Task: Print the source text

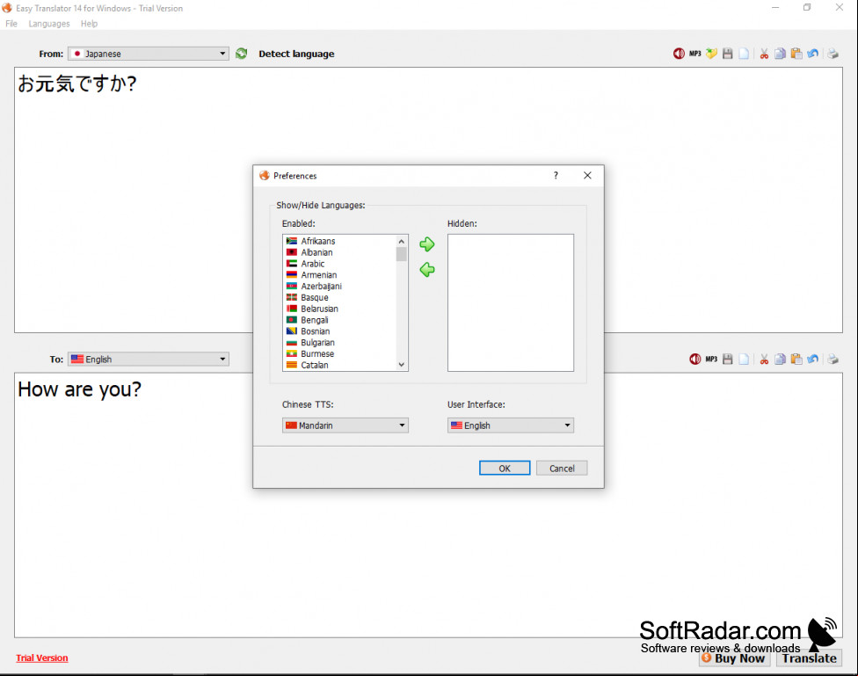Action: click(833, 54)
